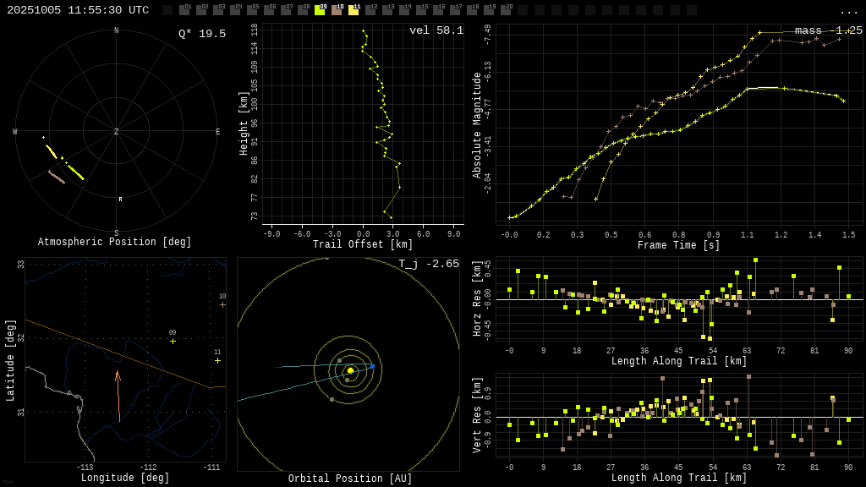Click the Z zenith marker in polar plot
Viewport: 866px width, 487px height.
(117, 132)
